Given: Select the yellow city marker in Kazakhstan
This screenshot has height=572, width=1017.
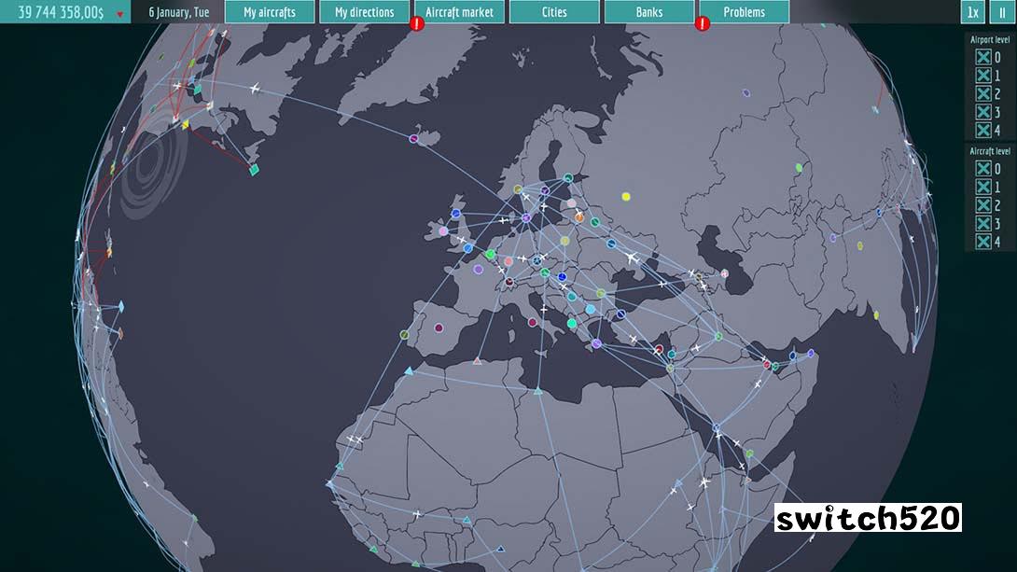Looking at the screenshot, I should (860, 245).
